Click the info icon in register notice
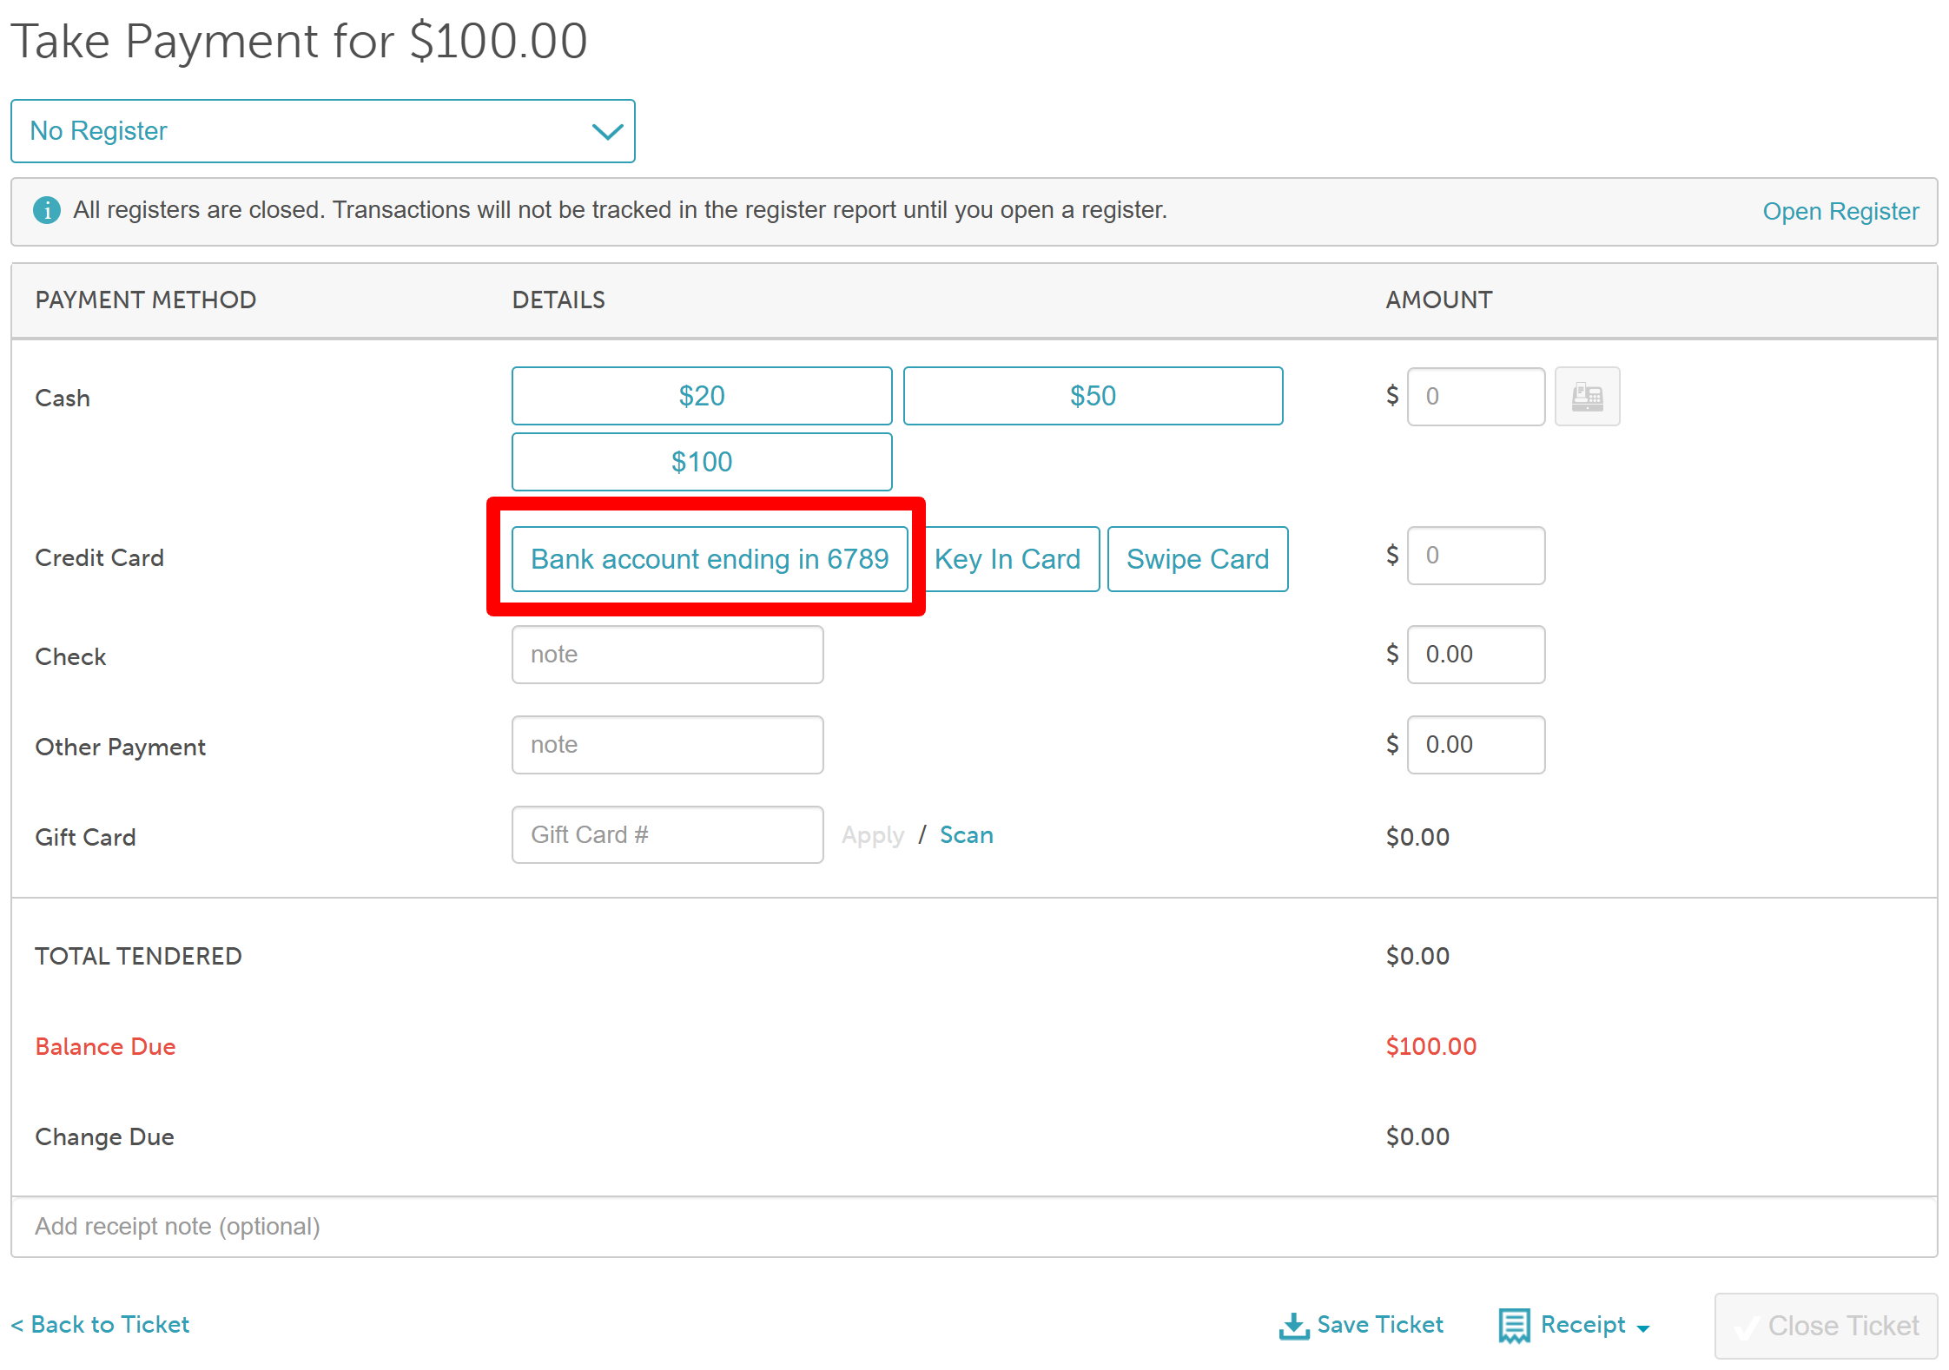 (47, 210)
